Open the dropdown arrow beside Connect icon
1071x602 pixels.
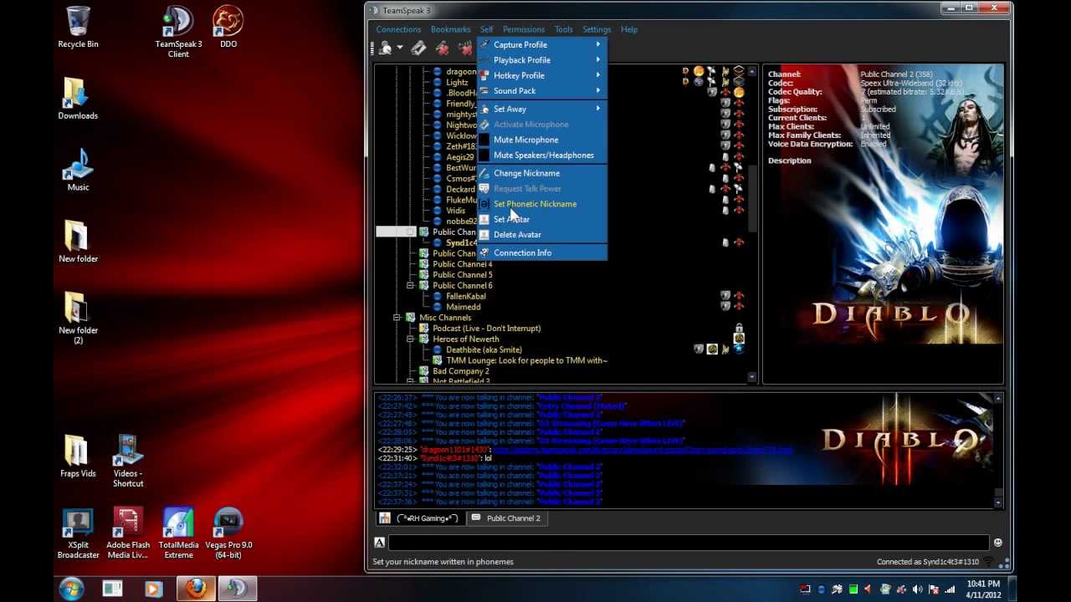(400, 48)
